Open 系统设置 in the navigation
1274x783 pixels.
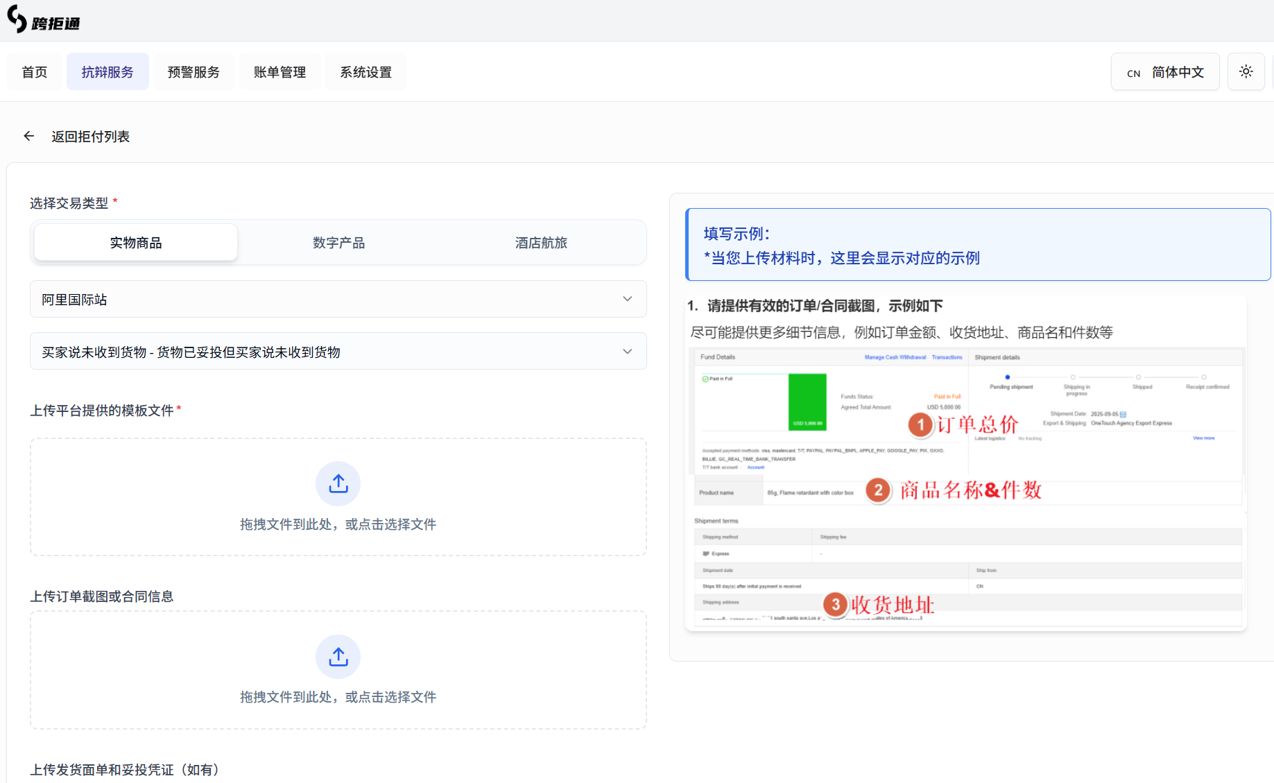coord(365,72)
